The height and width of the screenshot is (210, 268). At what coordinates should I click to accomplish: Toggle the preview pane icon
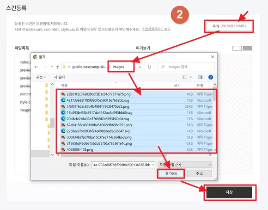pyautogui.click(x=200, y=77)
